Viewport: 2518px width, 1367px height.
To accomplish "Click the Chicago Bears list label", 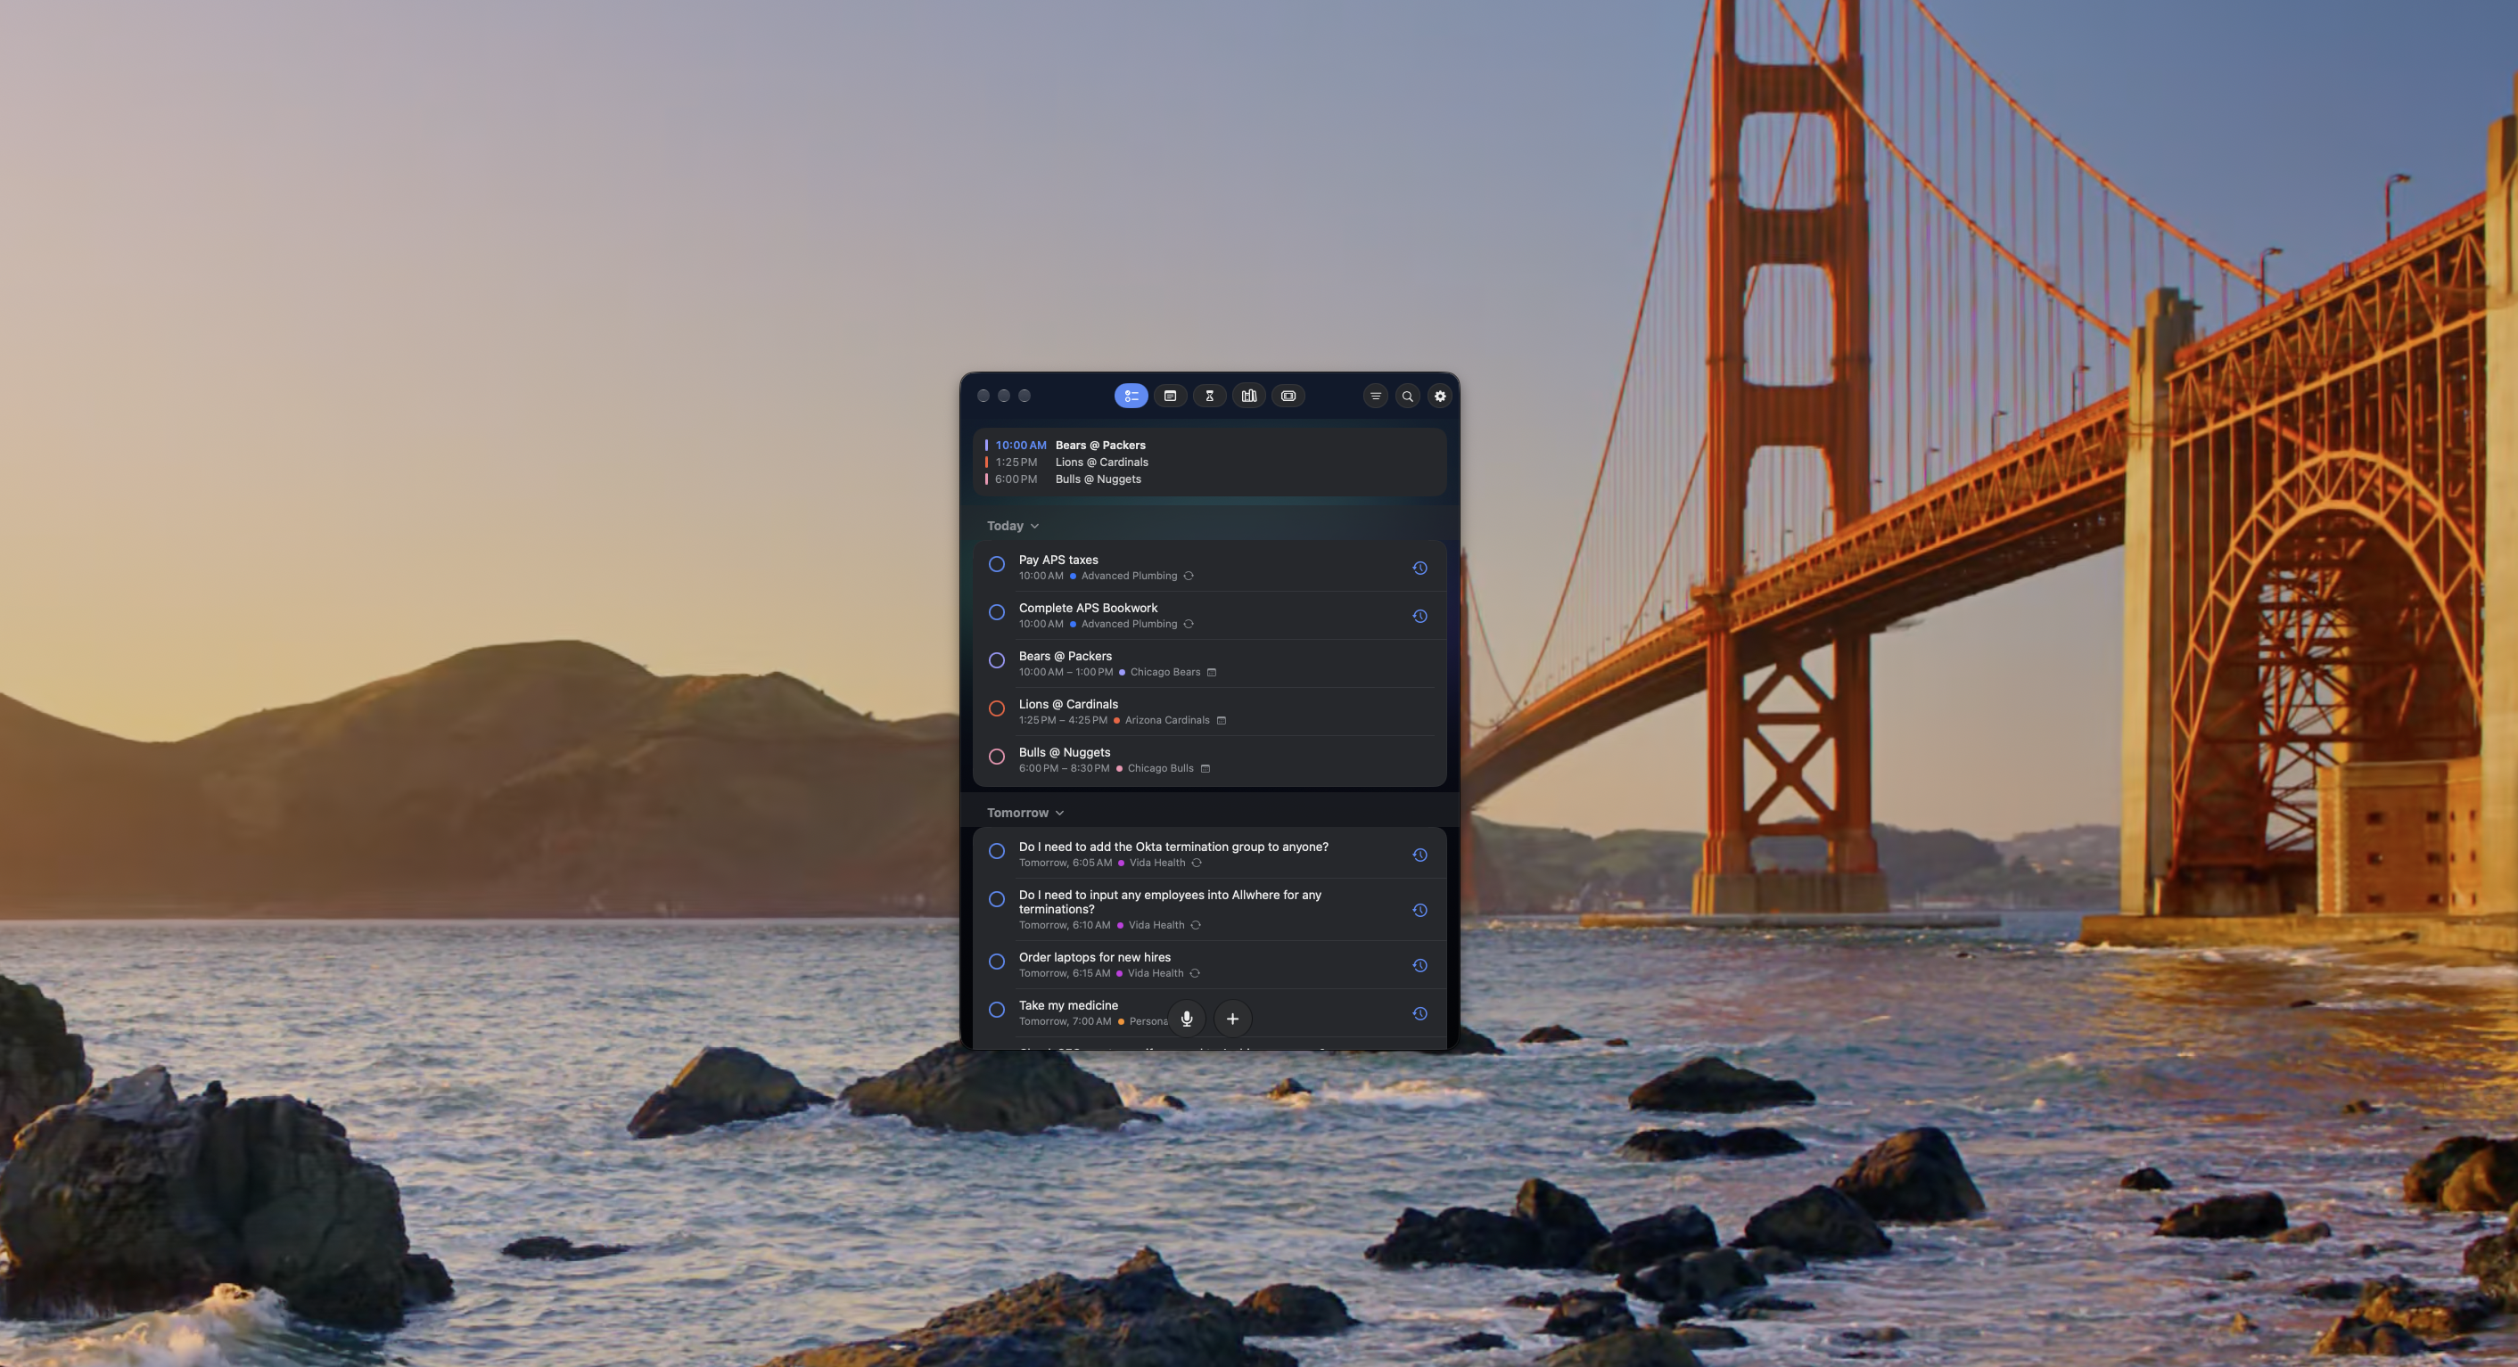I will tap(1165, 672).
